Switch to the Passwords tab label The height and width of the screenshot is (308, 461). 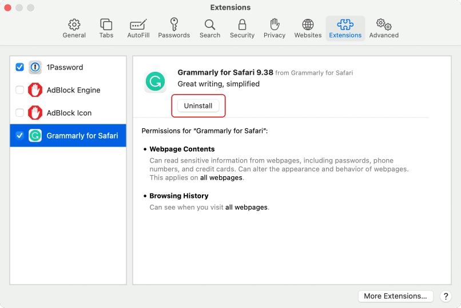pyautogui.click(x=174, y=35)
